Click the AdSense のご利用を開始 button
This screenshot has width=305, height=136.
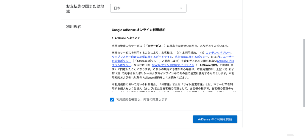[x=215, y=119]
